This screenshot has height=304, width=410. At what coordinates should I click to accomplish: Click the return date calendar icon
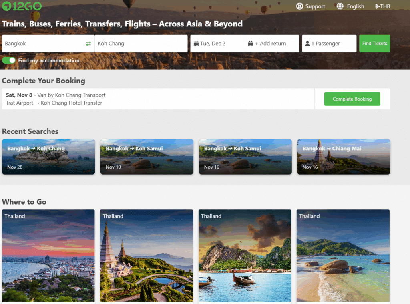251,44
